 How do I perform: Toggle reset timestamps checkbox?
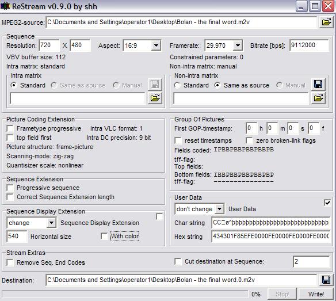coord(178,140)
